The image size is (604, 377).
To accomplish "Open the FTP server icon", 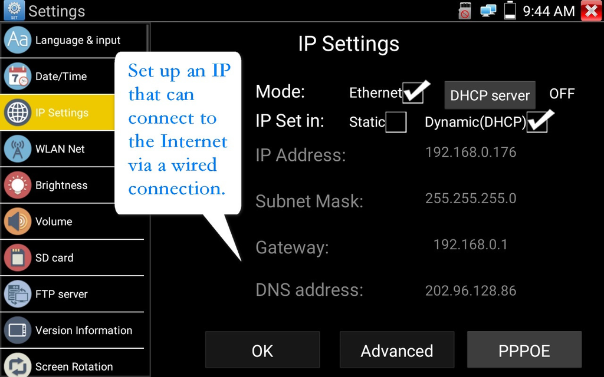I will [18, 294].
